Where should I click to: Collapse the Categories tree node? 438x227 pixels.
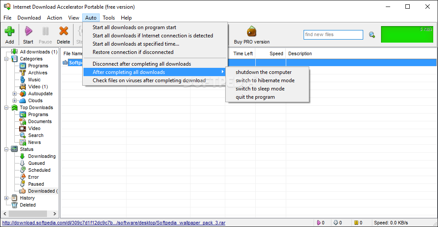click(x=6, y=59)
